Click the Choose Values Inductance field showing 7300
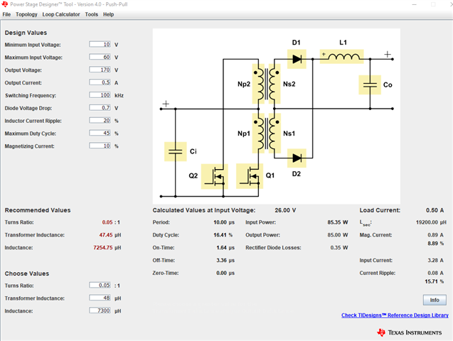 coord(100,310)
